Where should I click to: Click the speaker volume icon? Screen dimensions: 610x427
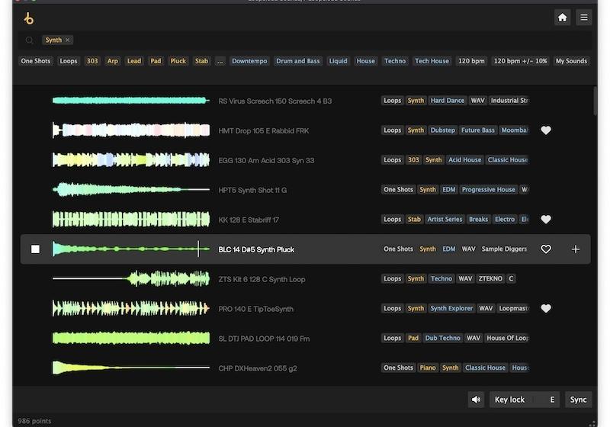pos(477,400)
